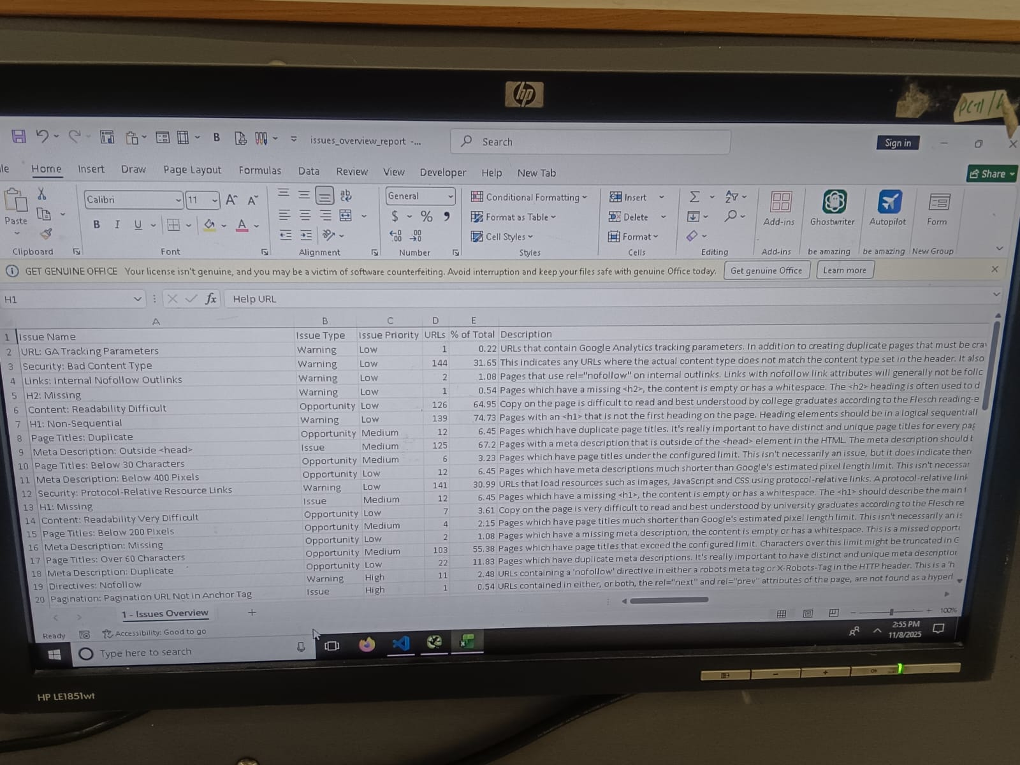Click the Learn more button
The width and height of the screenshot is (1020, 765).
click(844, 270)
